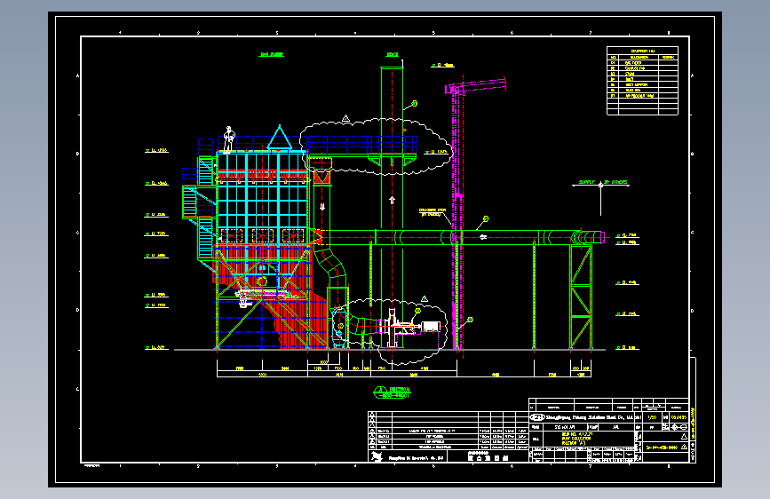Click the cyan triangle atop the baghouse
The image size is (770, 499).
click(x=280, y=138)
